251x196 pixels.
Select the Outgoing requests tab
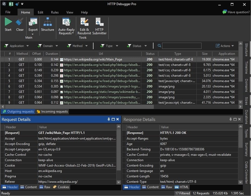click(x=18, y=111)
